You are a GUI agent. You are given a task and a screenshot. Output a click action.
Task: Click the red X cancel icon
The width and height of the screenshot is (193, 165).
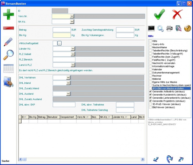178,14
